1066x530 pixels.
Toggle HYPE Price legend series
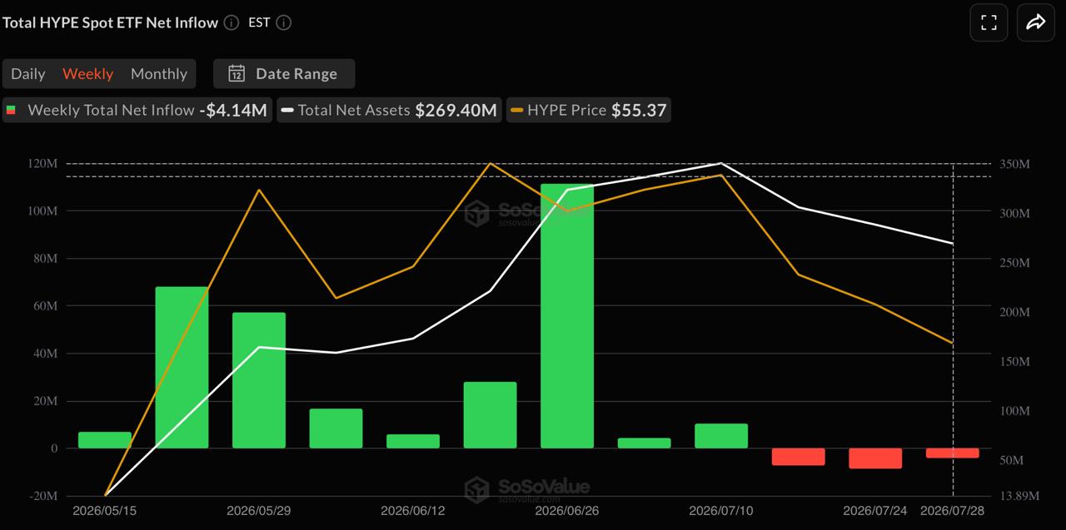point(589,110)
